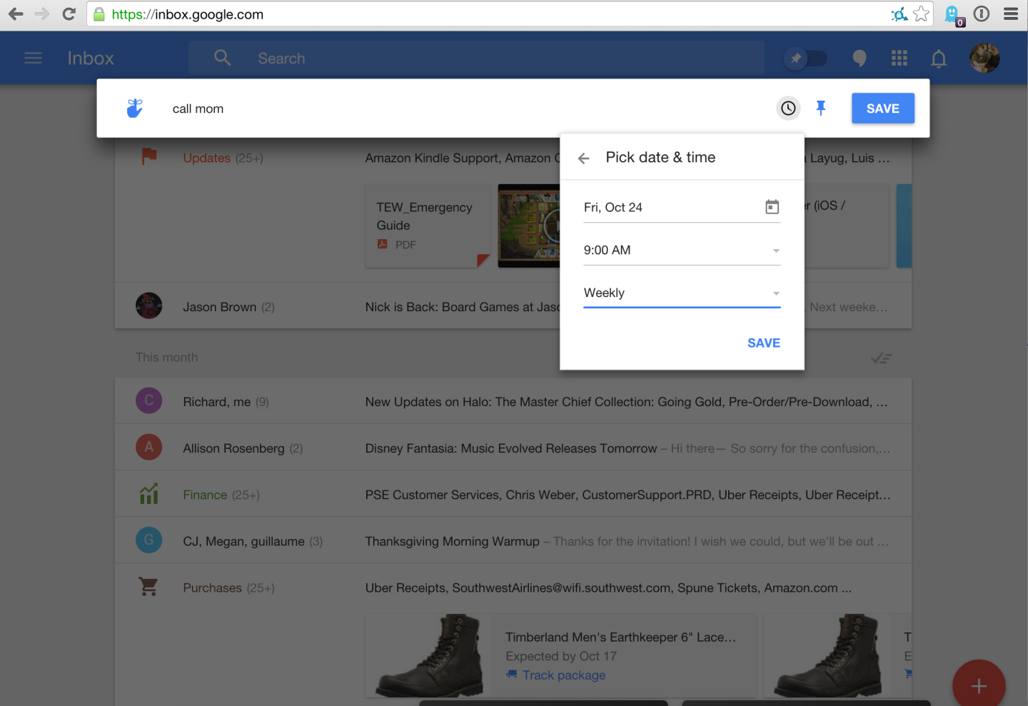Click the Track package link
The height and width of the screenshot is (706, 1028).
coord(563,675)
